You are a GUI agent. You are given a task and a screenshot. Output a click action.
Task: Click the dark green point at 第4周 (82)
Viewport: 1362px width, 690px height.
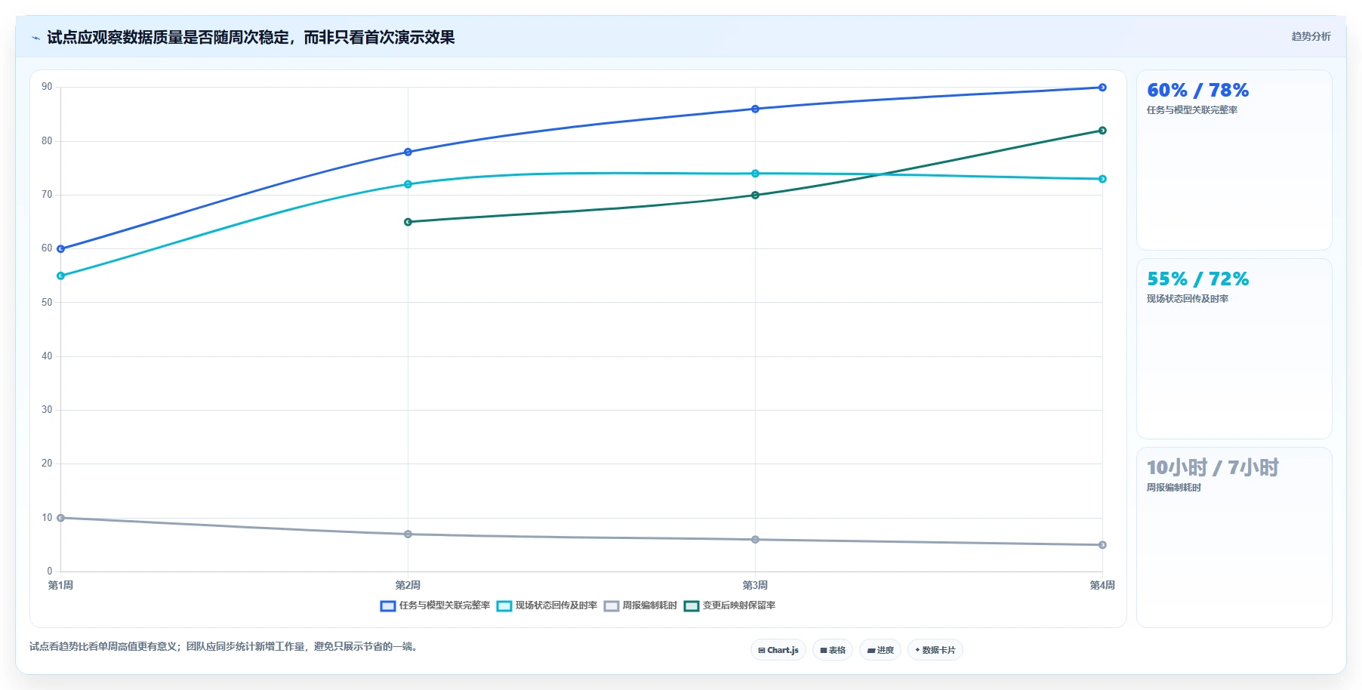click(1102, 131)
